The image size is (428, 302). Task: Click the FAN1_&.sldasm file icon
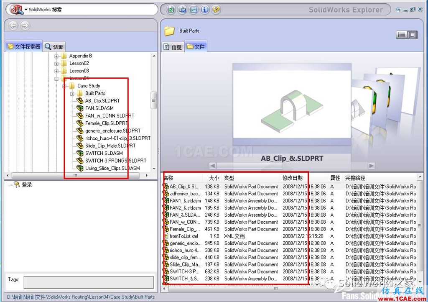click(166, 200)
